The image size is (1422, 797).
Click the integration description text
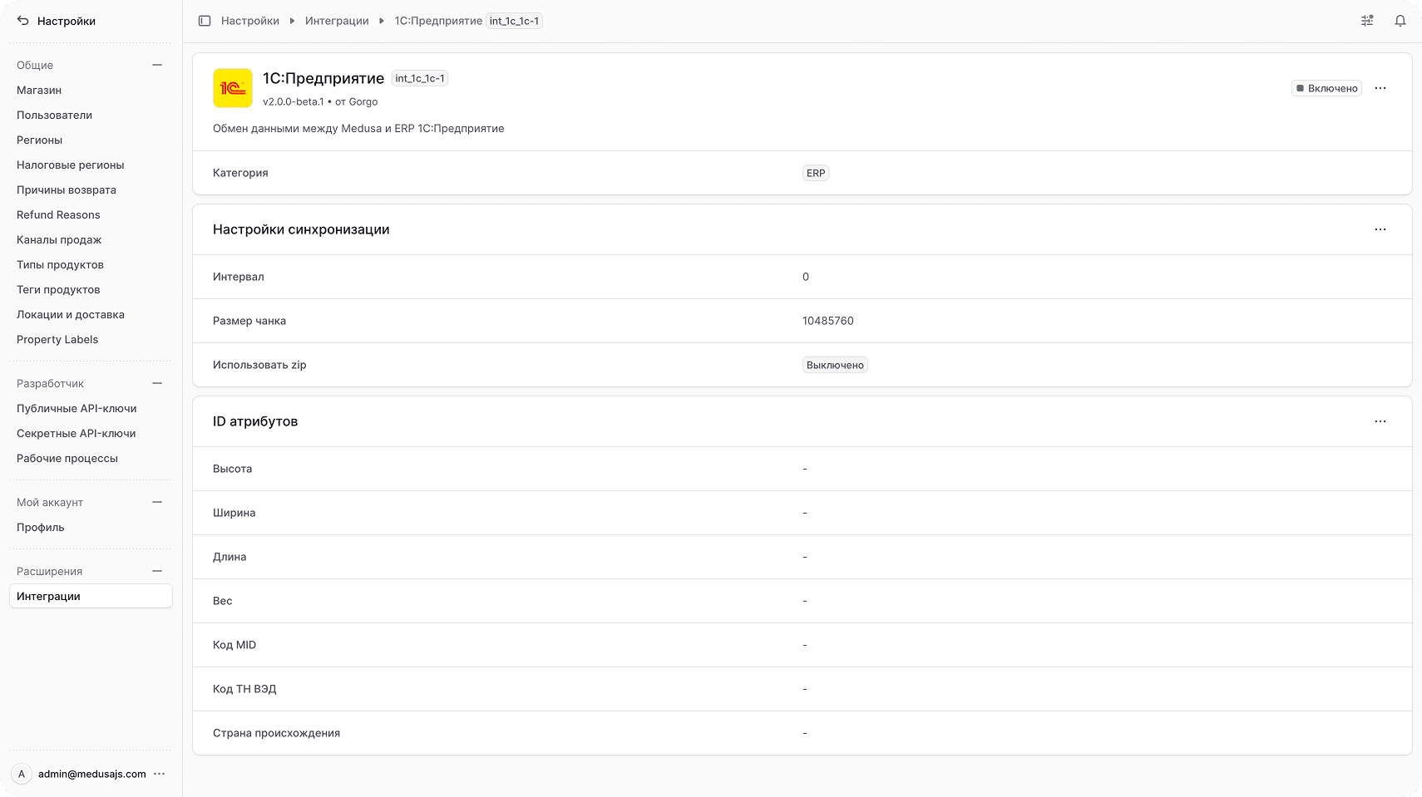point(358,128)
